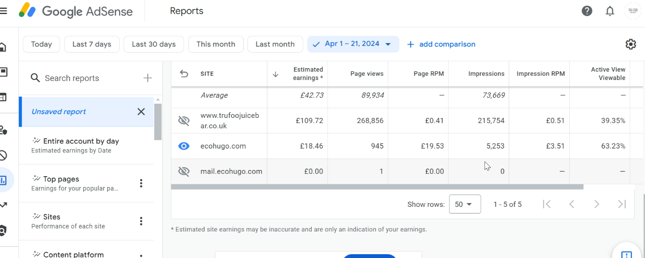645x258 pixels.
Task: Open the Optimization trend-line sidebar icon
Action: pos(3,205)
